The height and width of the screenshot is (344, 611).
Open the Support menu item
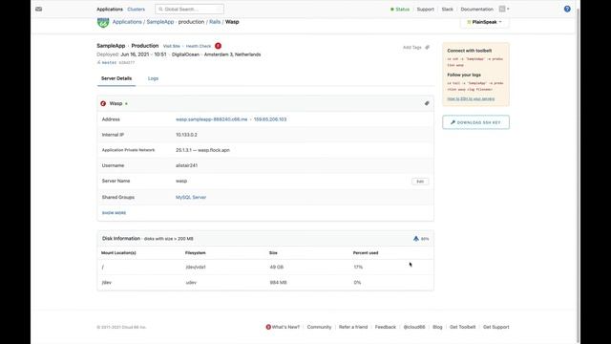pos(425,9)
